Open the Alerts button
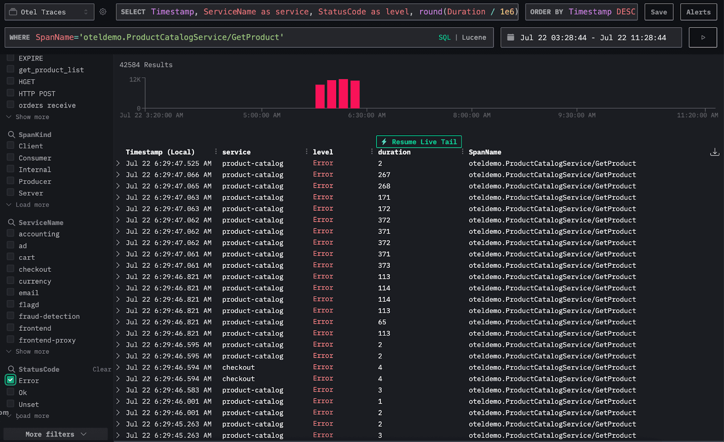Screen dimensions: 724x442 (x=698, y=12)
